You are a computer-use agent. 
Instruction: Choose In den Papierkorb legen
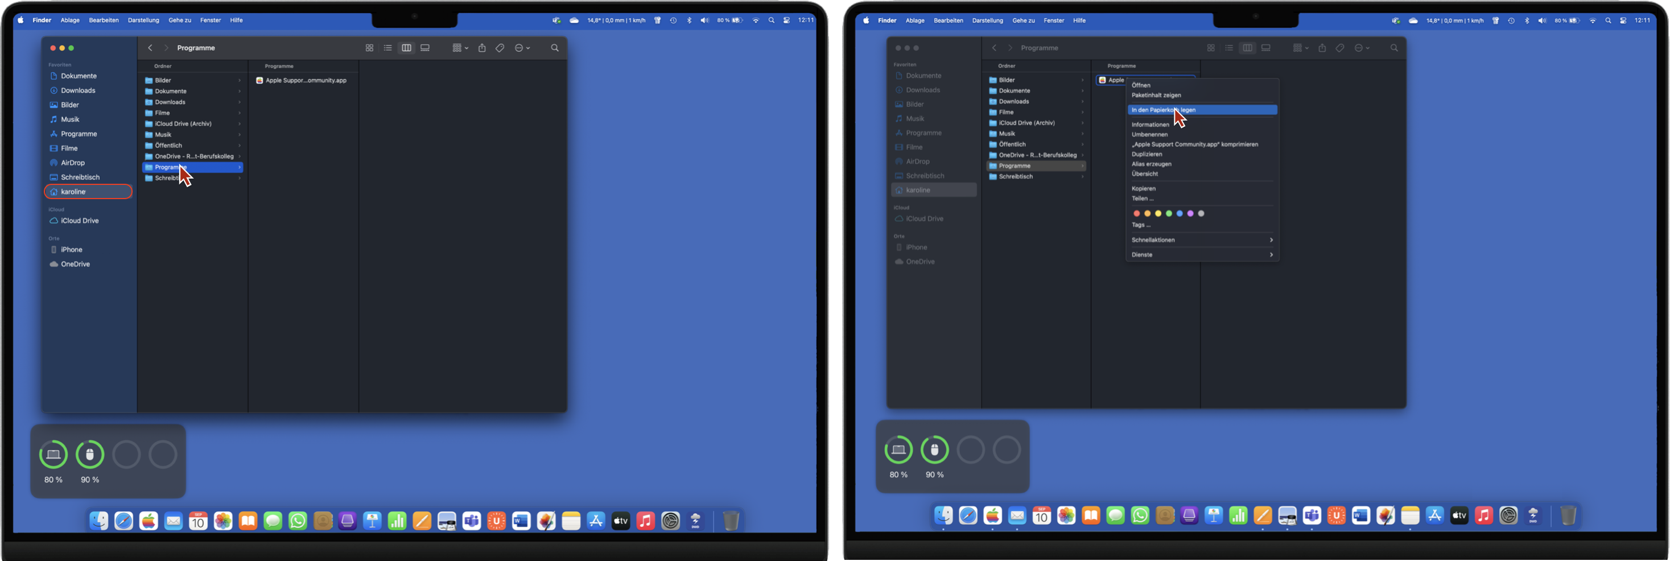(x=1202, y=110)
